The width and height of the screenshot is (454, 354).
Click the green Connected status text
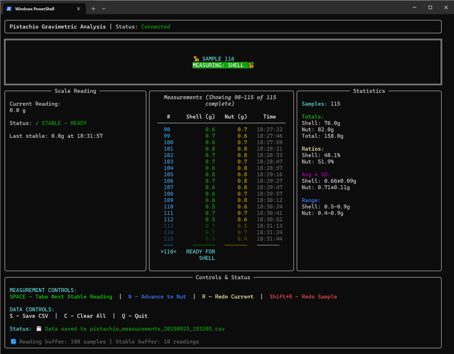point(155,27)
